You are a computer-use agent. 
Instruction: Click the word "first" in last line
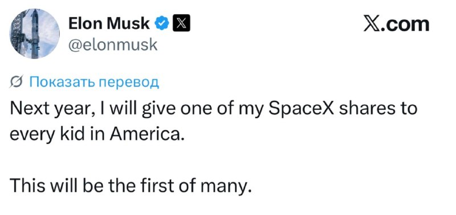click(x=159, y=185)
